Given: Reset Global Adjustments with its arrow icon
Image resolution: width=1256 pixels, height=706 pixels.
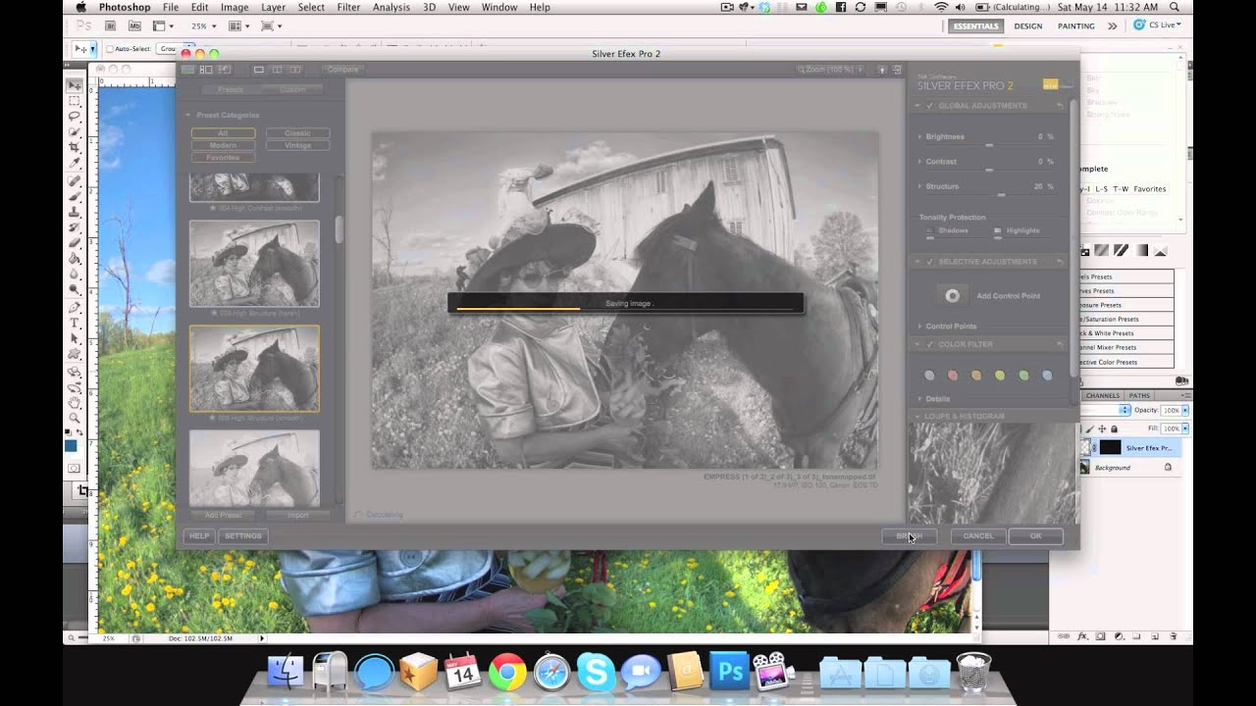Looking at the screenshot, I should point(1060,105).
